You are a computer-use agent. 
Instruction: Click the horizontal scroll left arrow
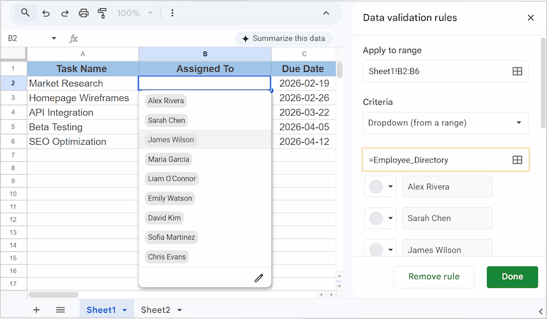[x=322, y=295]
